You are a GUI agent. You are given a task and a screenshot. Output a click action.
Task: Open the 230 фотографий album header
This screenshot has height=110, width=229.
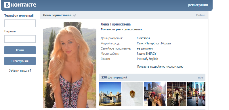(114, 77)
